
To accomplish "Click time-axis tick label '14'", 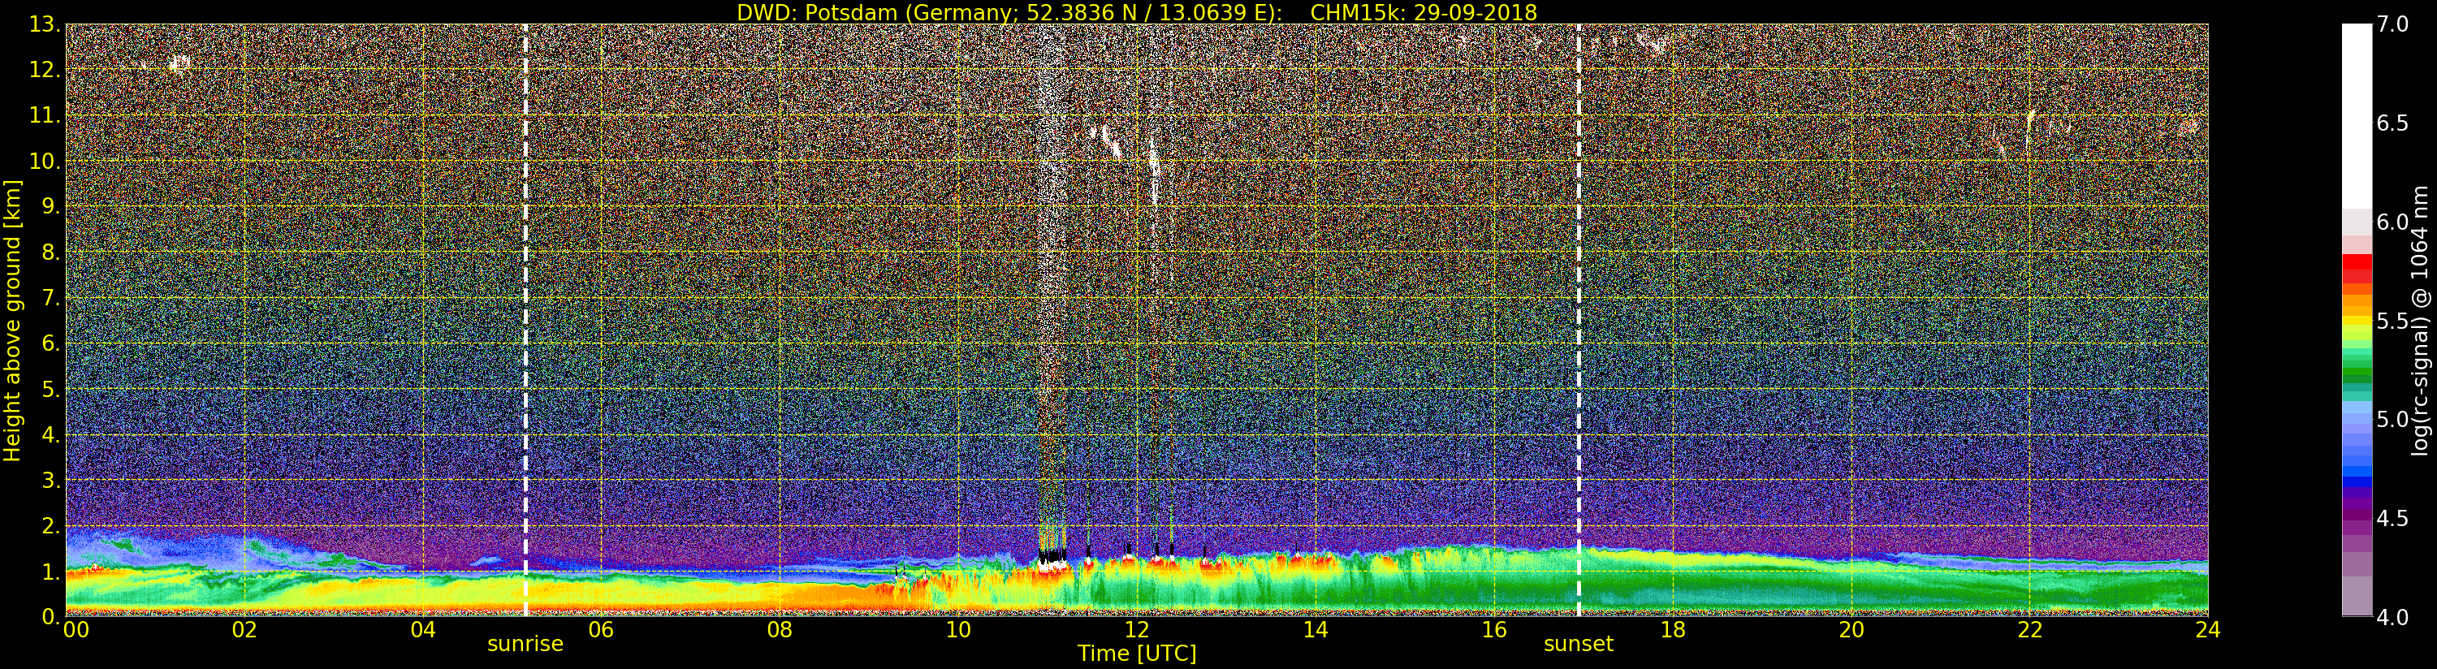I will tap(1315, 630).
